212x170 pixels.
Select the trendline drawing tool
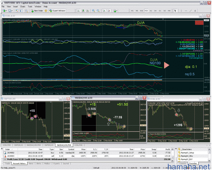191,11
